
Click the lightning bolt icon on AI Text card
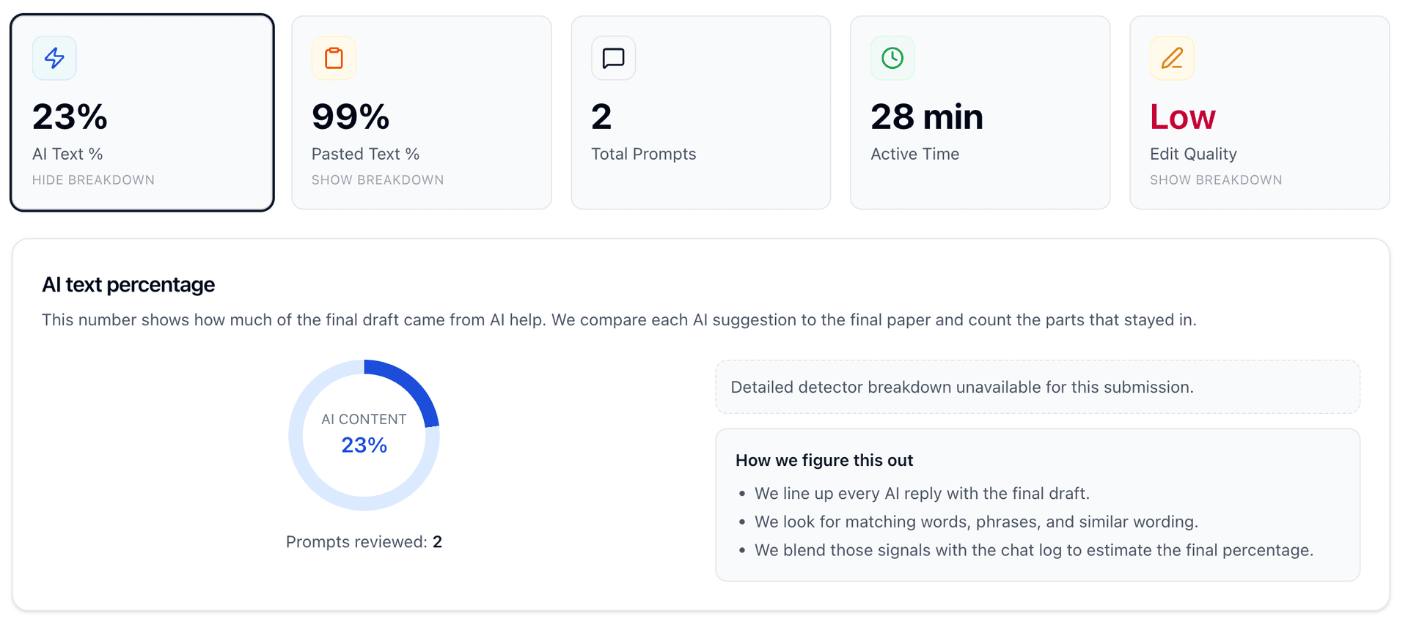pos(54,58)
